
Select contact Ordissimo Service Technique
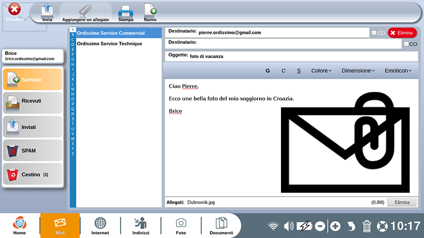point(110,43)
